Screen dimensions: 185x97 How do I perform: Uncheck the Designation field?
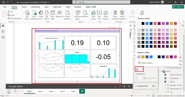click(165, 78)
